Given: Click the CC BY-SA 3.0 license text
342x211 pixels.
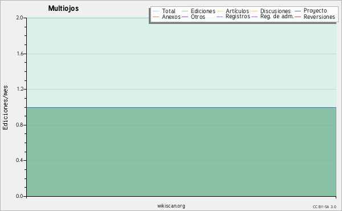Looking at the screenshot, I should click(324, 206).
